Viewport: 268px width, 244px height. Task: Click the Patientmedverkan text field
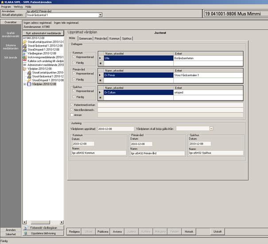(x=171, y=105)
